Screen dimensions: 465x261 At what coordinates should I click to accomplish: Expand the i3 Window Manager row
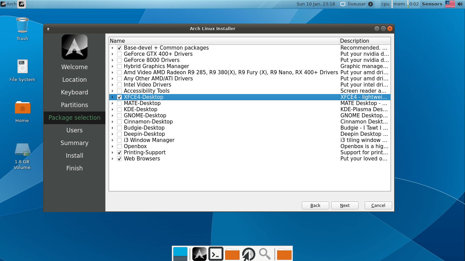click(x=112, y=140)
